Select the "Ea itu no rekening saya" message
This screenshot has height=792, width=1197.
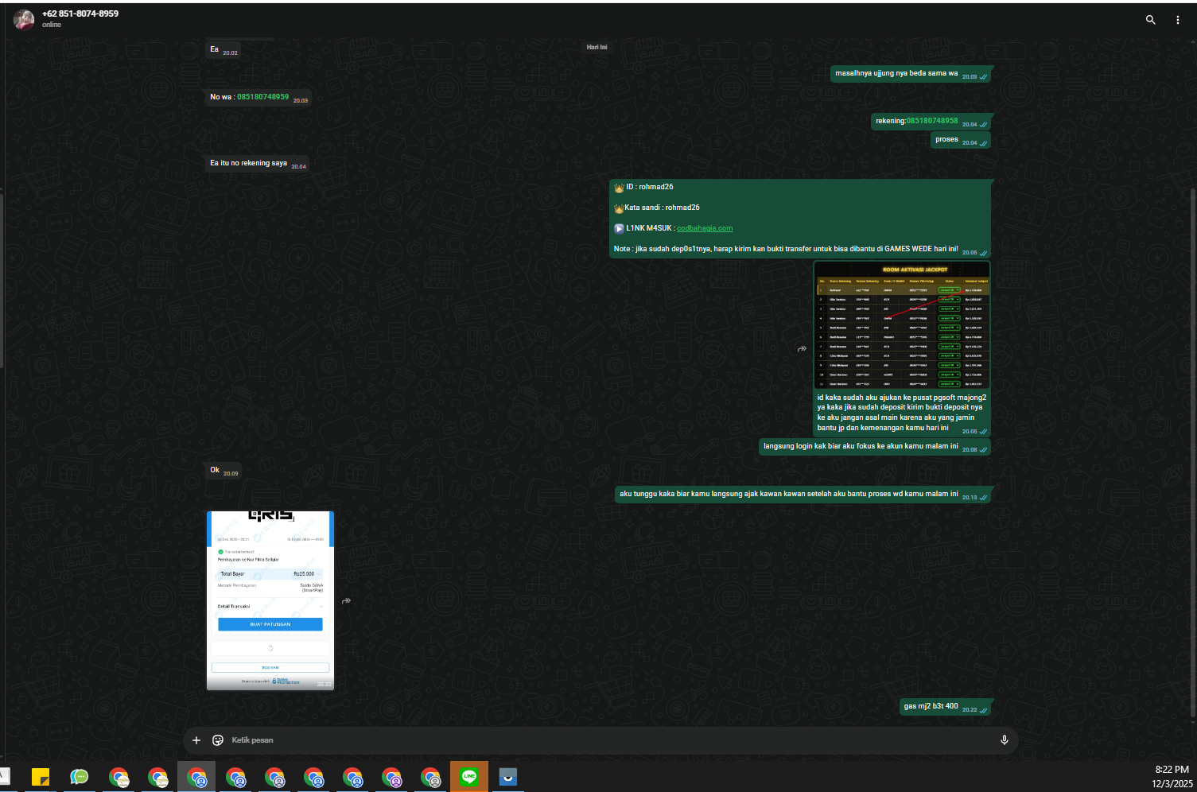click(x=258, y=163)
